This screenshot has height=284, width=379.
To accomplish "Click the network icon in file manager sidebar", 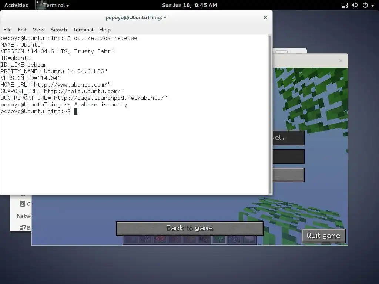I will (x=23, y=227).
